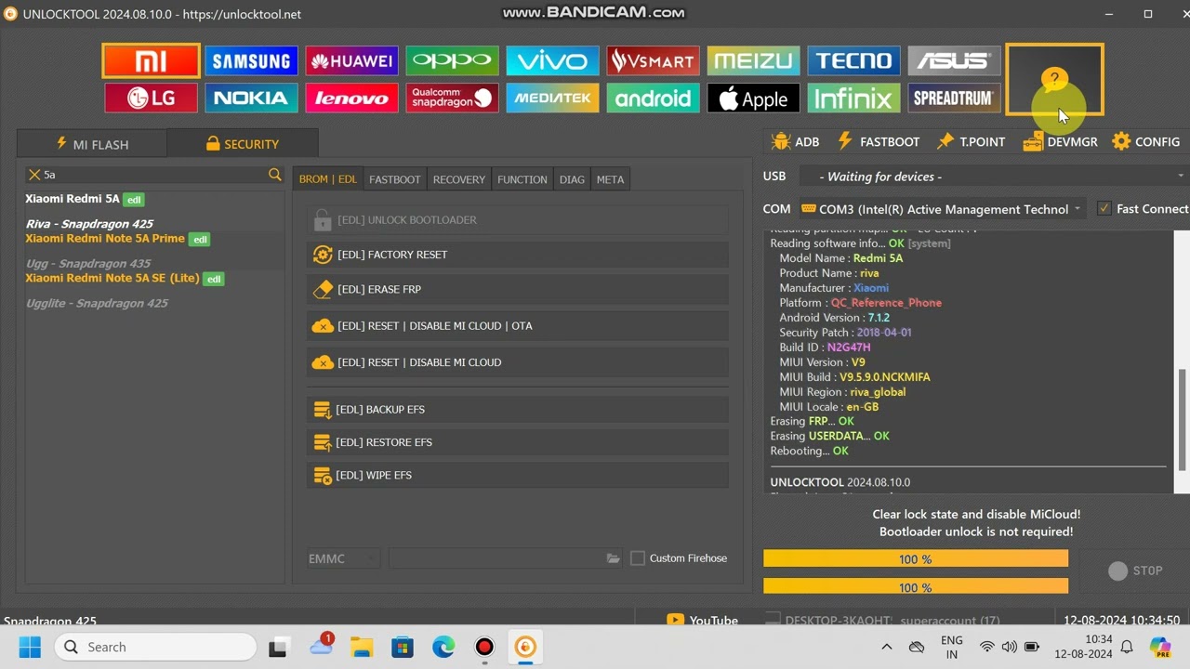Select the Android brand icon
The image size is (1190, 669).
click(x=653, y=98)
